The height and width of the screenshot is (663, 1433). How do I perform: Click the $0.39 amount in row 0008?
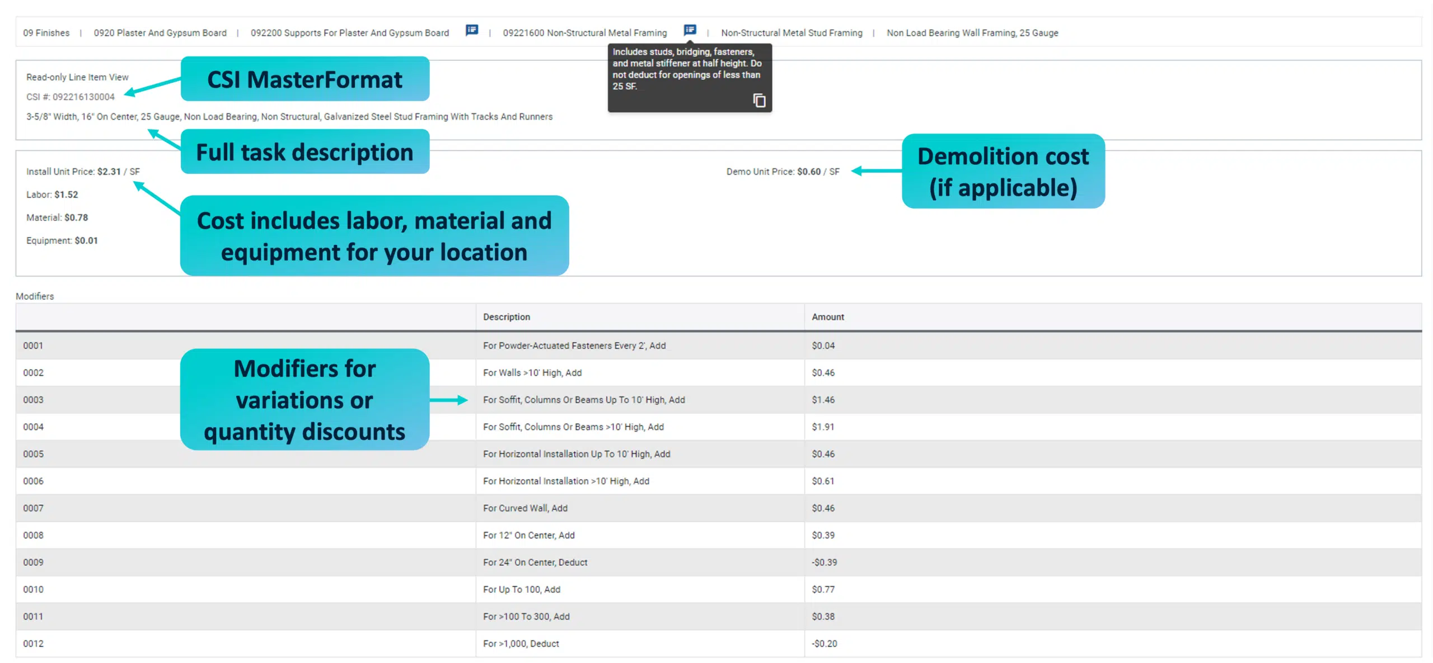[x=823, y=536]
